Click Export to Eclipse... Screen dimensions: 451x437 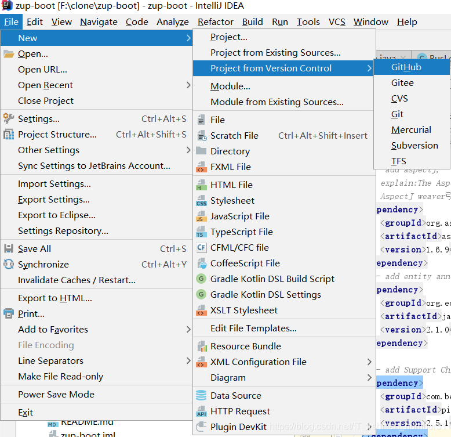coord(96,215)
